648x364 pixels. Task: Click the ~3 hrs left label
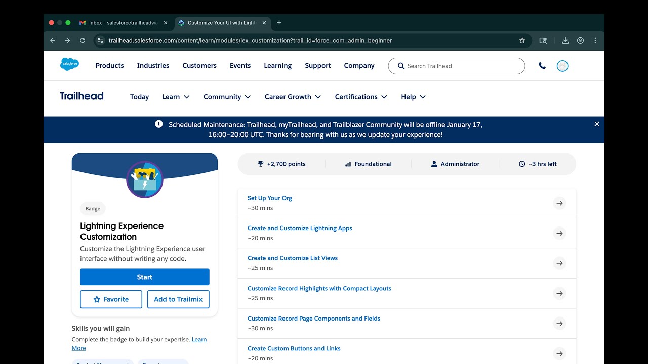pyautogui.click(x=538, y=164)
